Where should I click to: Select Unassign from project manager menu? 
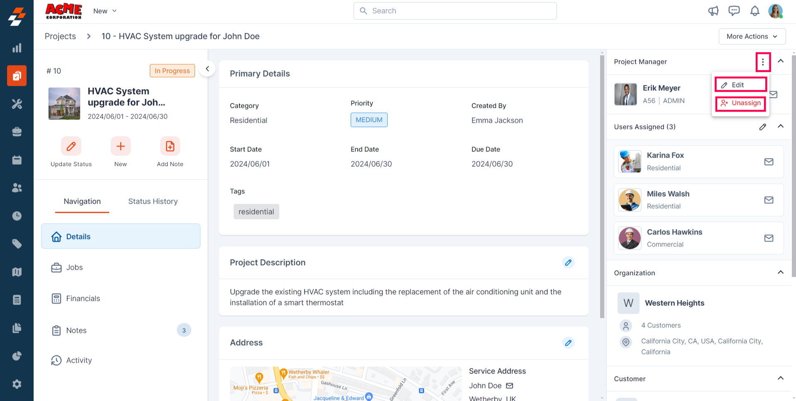(x=741, y=103)
